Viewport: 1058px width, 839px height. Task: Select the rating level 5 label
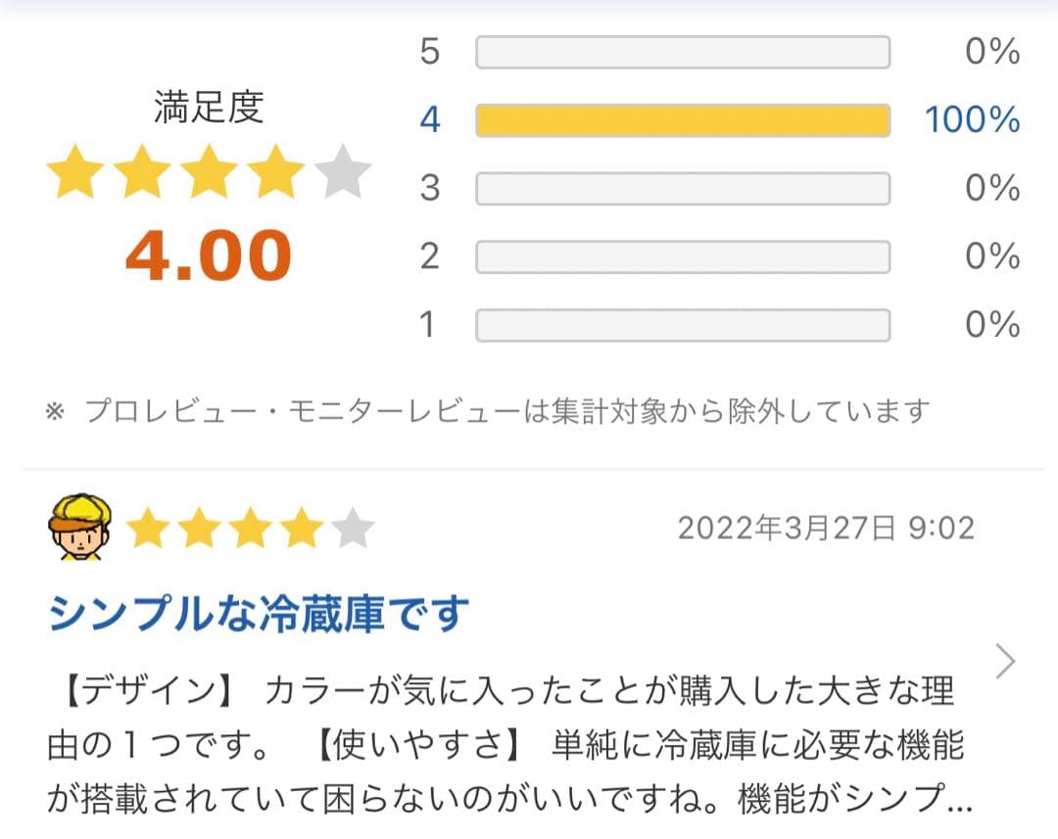pos(428,52)
